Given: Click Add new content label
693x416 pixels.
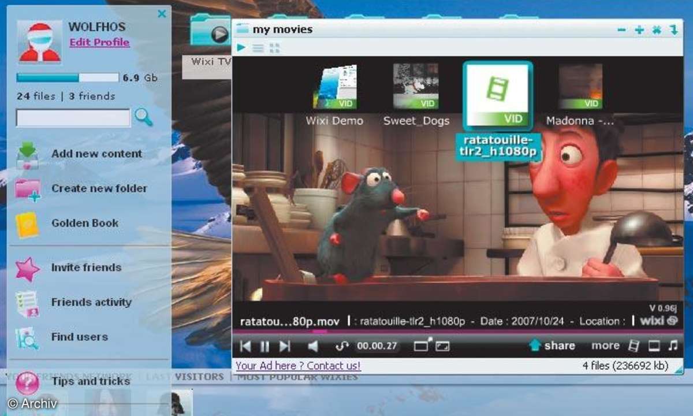Looking at the screenshot, I should pyautogui.click(x=96, y=154).
